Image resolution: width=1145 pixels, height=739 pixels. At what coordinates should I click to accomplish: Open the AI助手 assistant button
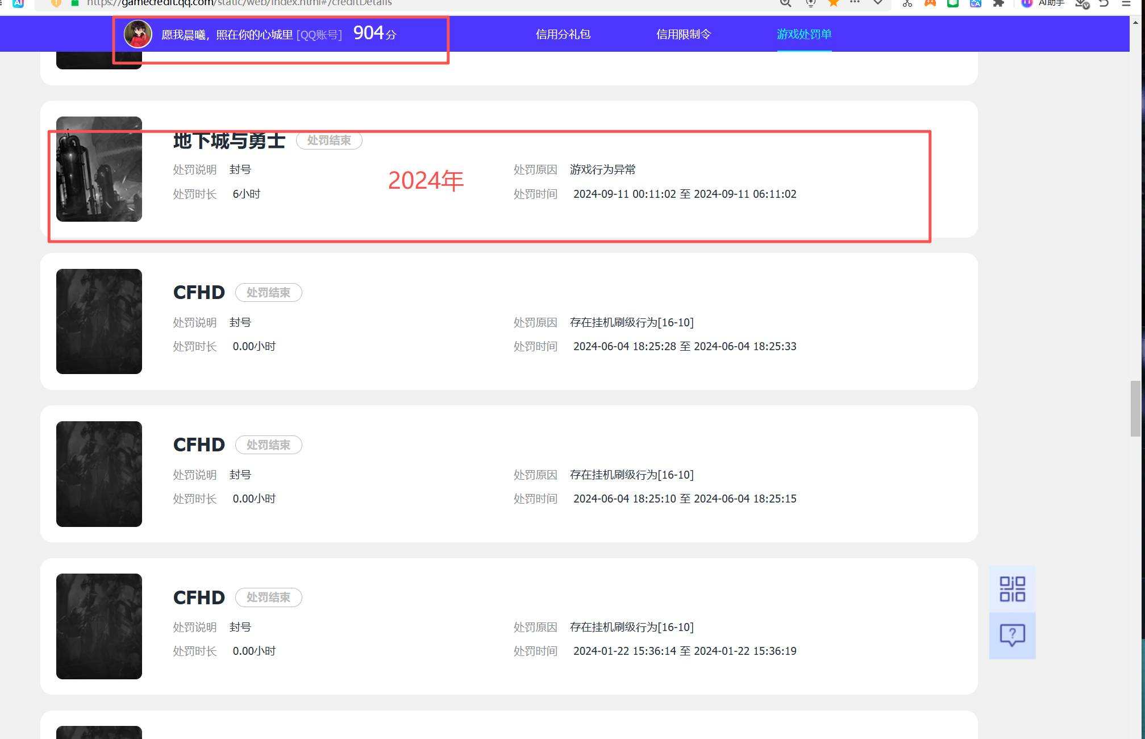pyautogui.click(x=1043, y=3)
